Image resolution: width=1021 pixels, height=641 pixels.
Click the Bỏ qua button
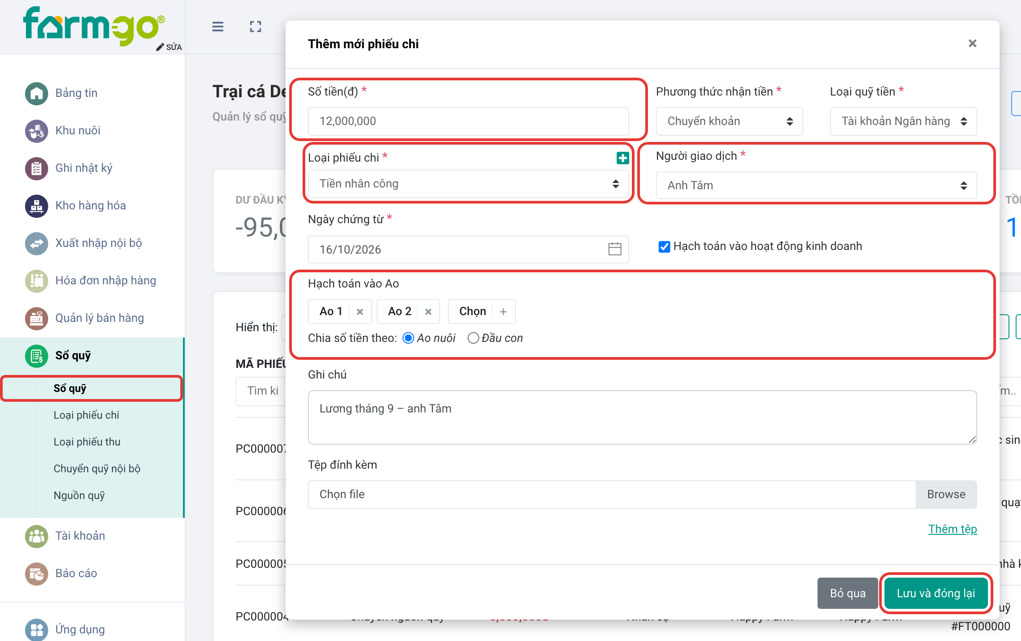[x=847, y=593]
